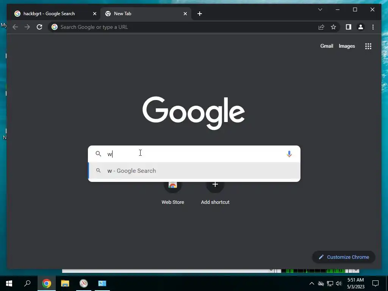Click the OneDrive cloud tray icon

point(321,283)
